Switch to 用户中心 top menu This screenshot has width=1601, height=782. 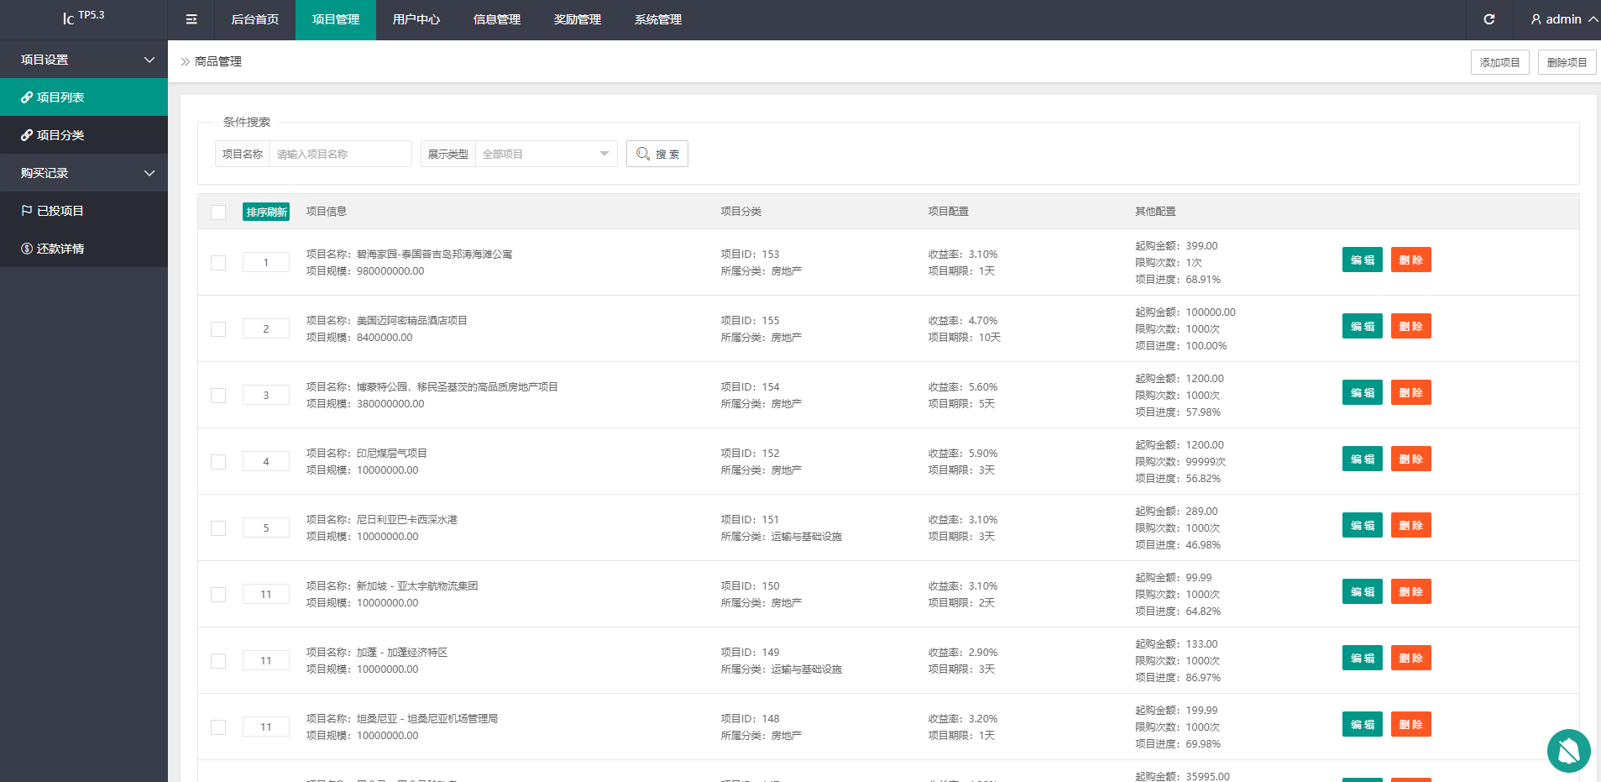coord(416,19)
